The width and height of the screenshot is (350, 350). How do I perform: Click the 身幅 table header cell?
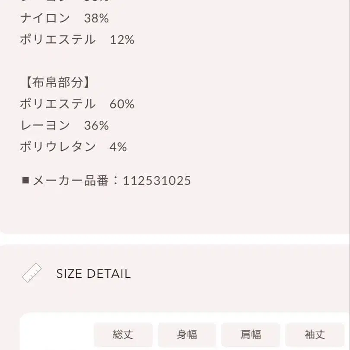point(188,334)
